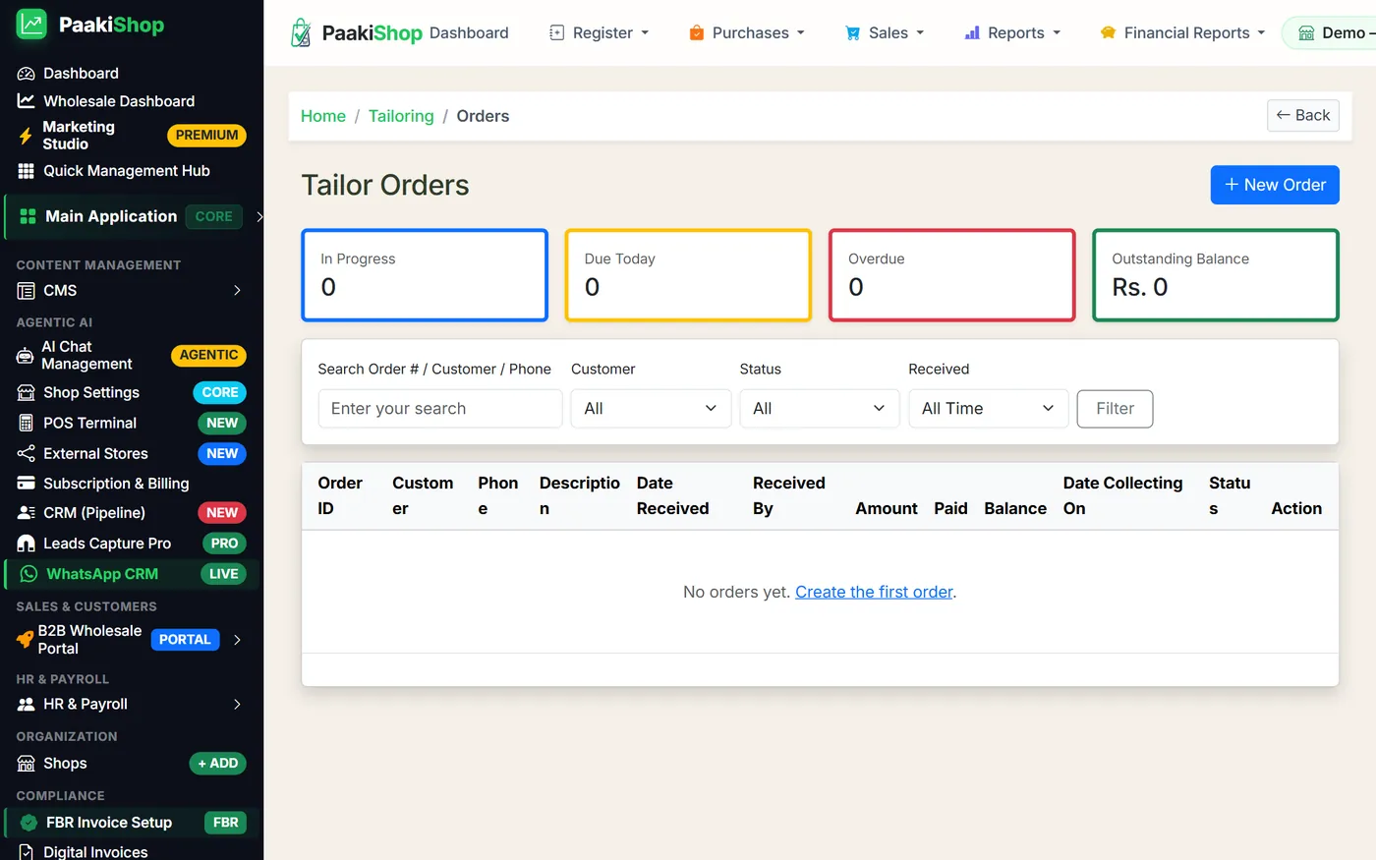Screen dimensions: 1376x860
Task: Open the Register dropdown caret
Action: point(645,33)
